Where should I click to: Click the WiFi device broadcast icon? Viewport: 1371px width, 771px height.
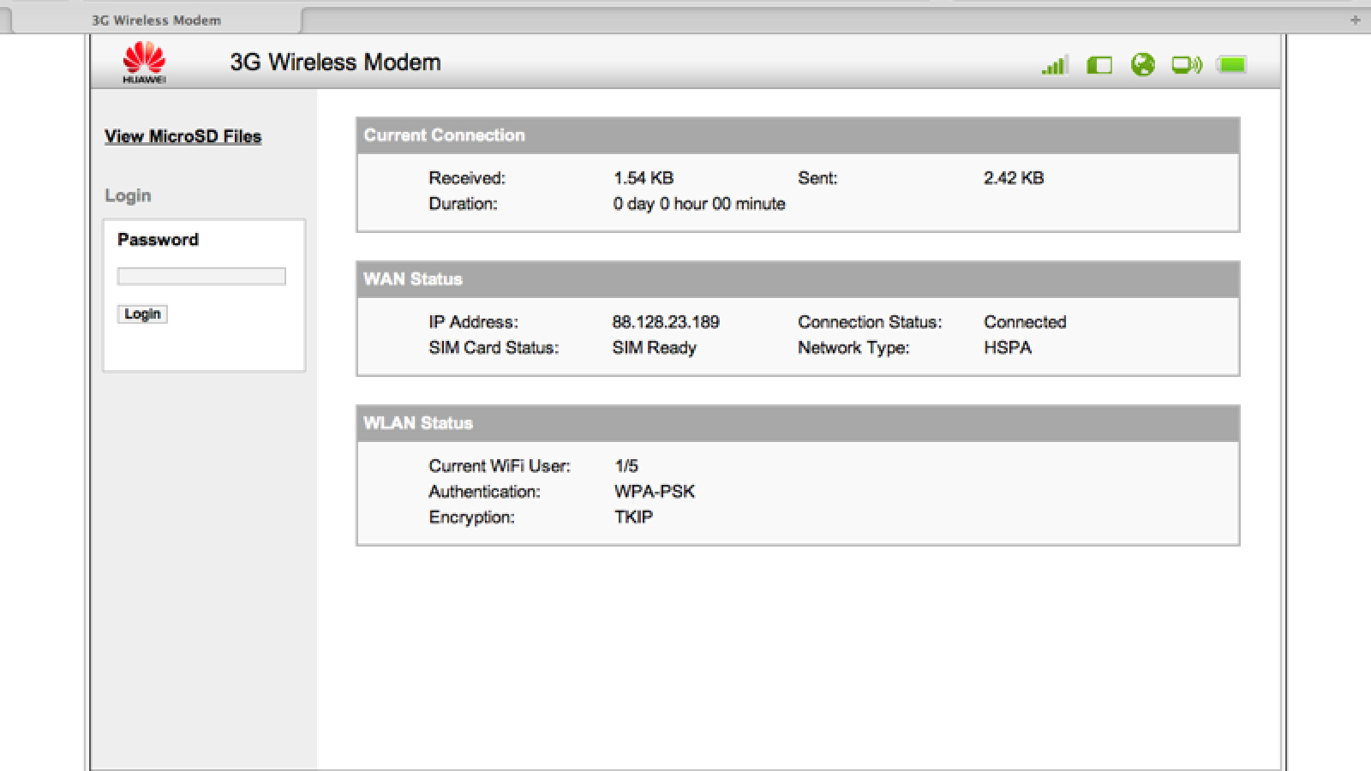[x=1187, y=65]
